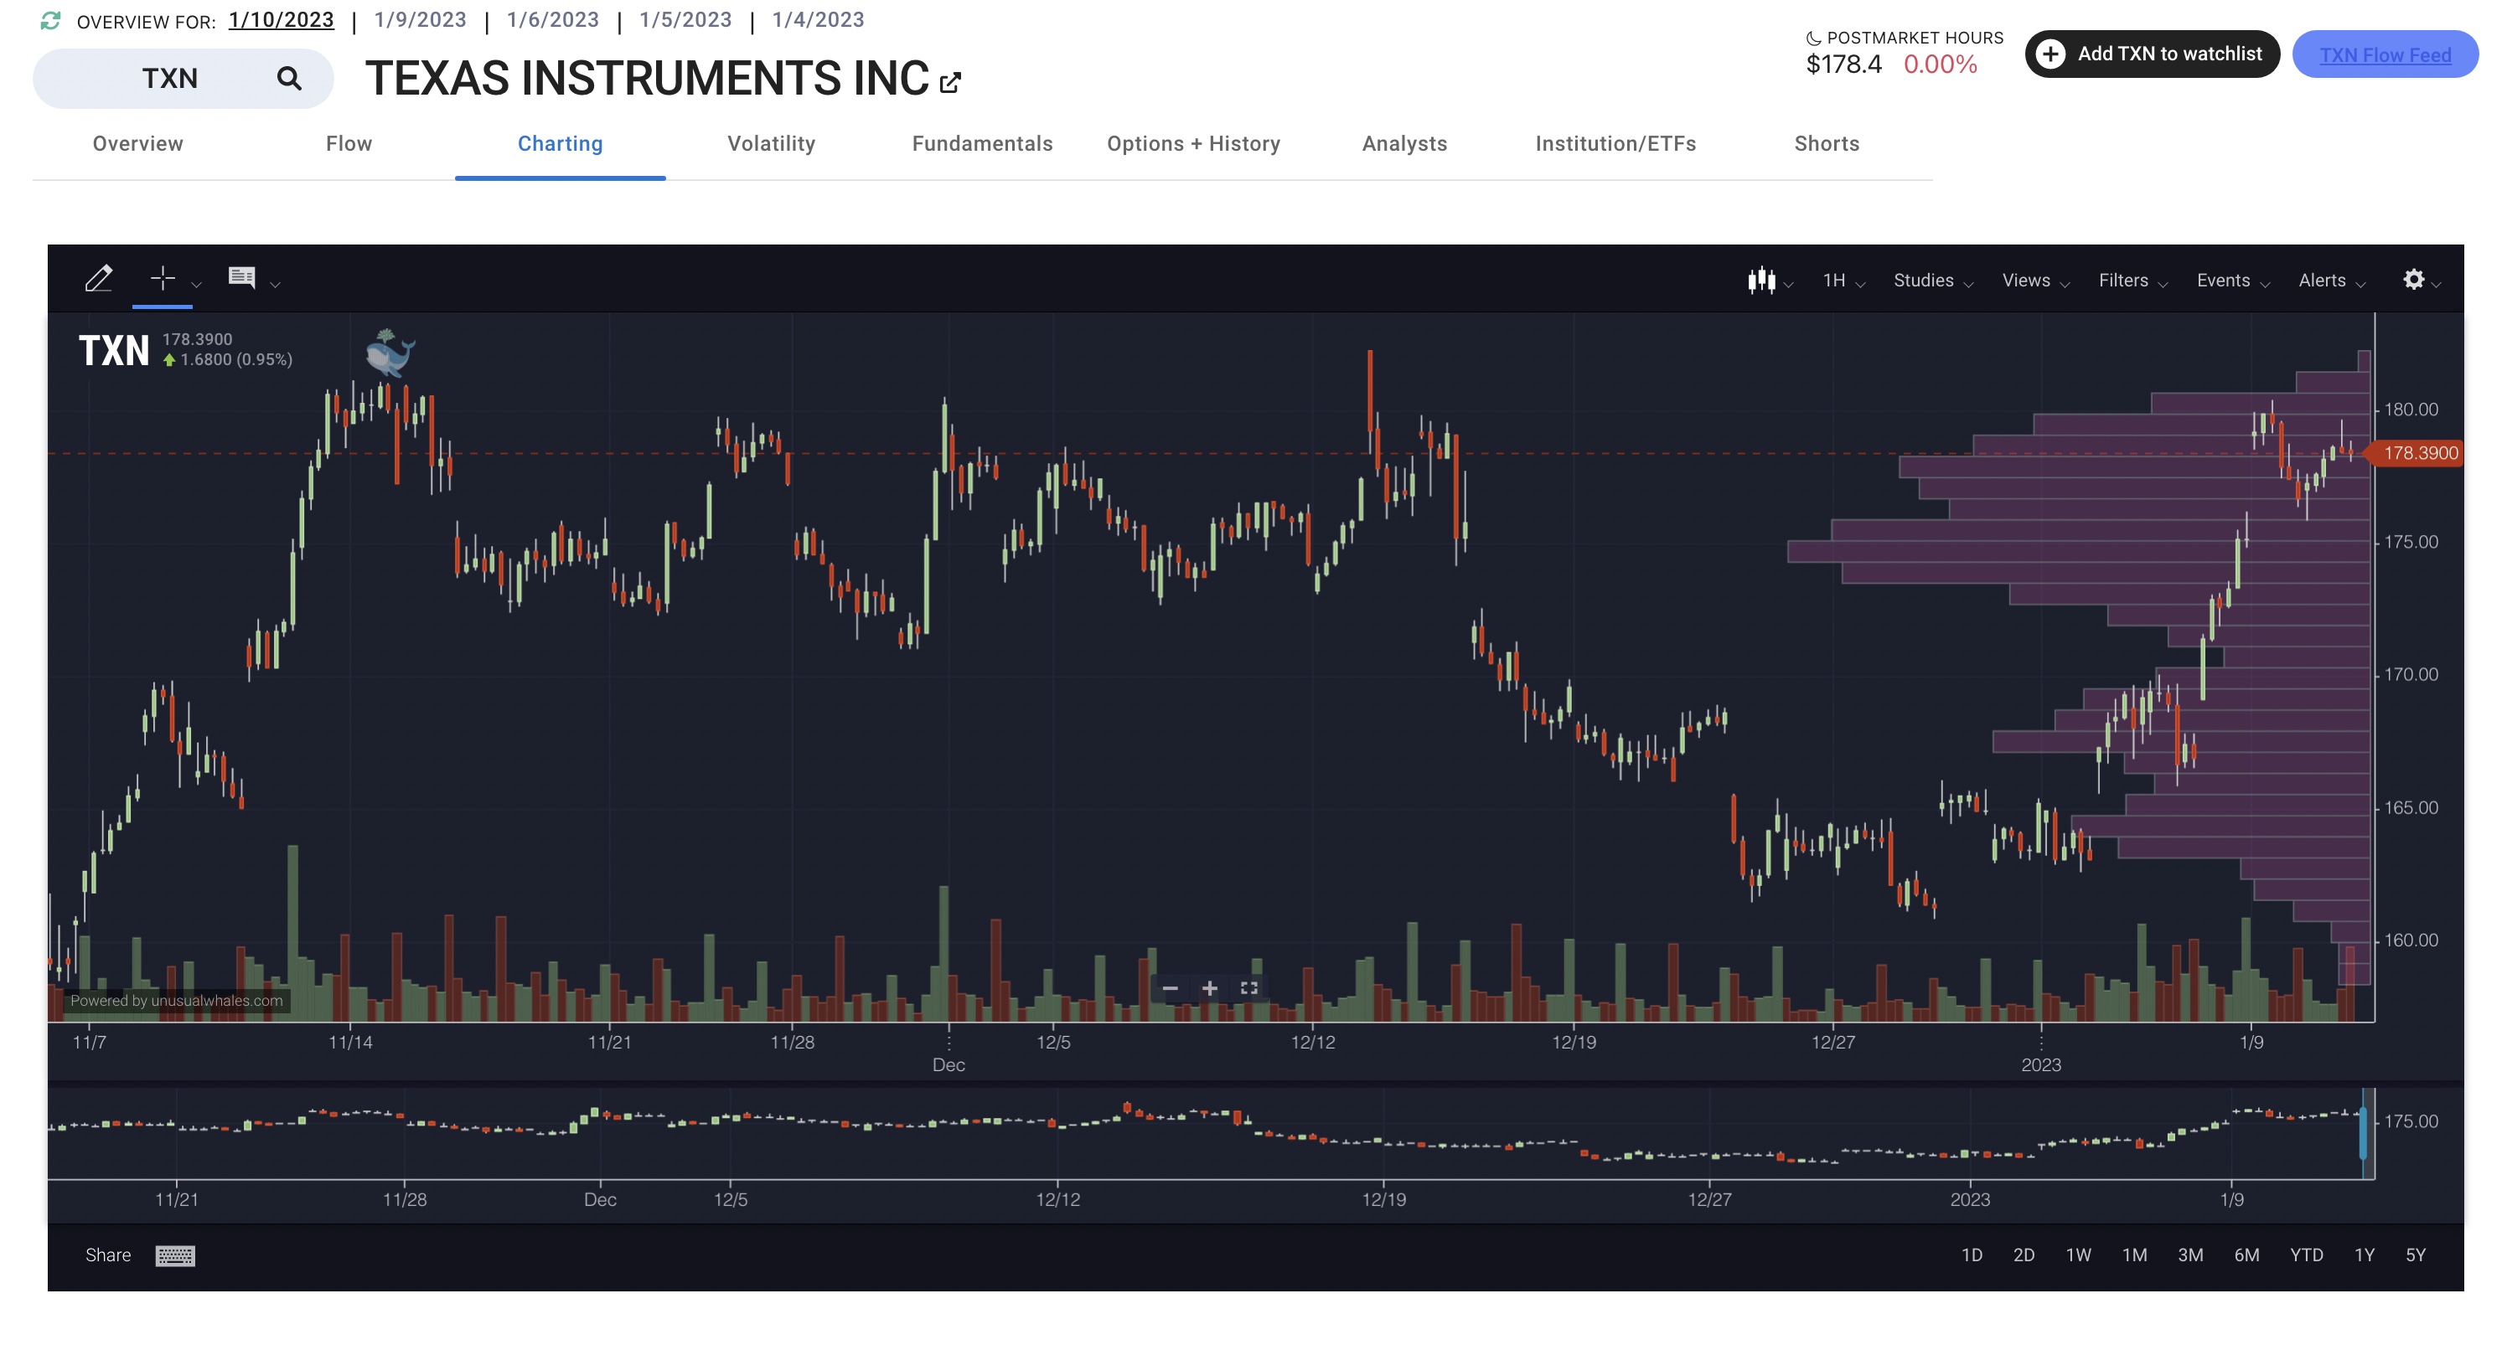Activate the crosshair tool
This screenshot has height=1350, width=2507.
(163, 278)
